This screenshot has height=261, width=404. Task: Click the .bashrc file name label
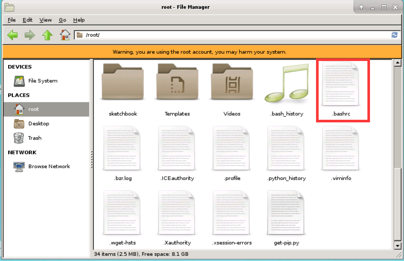pyautogui.click(x=341, y=114)
